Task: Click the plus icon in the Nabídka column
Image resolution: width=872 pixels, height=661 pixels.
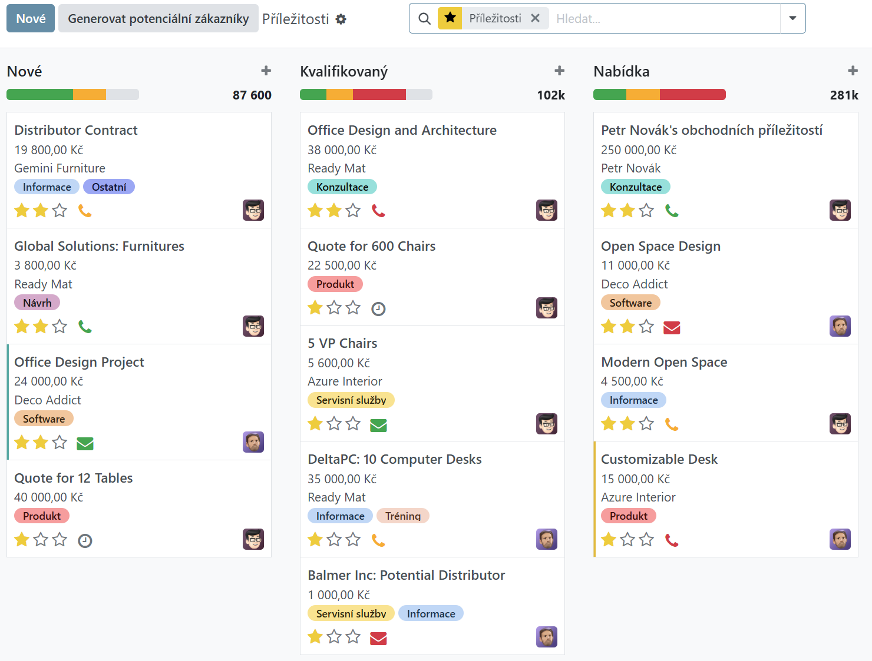Action: (x=853, y=71)
